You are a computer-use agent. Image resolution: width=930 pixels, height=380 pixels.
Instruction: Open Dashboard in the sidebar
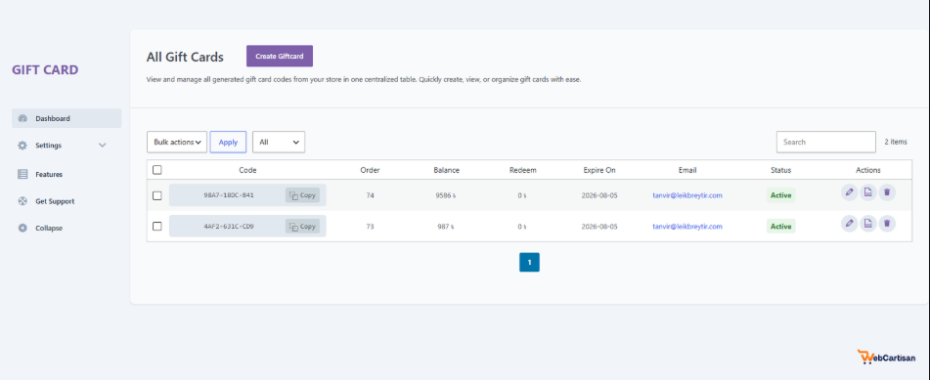pyautogui.click(x=66, y=118)
